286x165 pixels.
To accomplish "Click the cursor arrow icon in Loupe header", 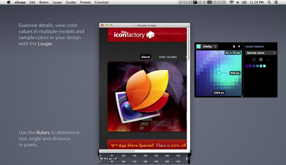I will (x=234, y=46).
